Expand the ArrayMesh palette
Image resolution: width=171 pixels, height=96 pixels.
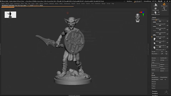pyautogui.click(x=155, y=93)
